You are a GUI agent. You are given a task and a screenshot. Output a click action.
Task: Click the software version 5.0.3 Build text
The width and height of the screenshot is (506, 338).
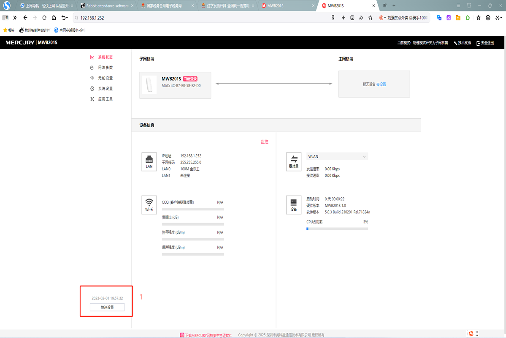point(347,212)
